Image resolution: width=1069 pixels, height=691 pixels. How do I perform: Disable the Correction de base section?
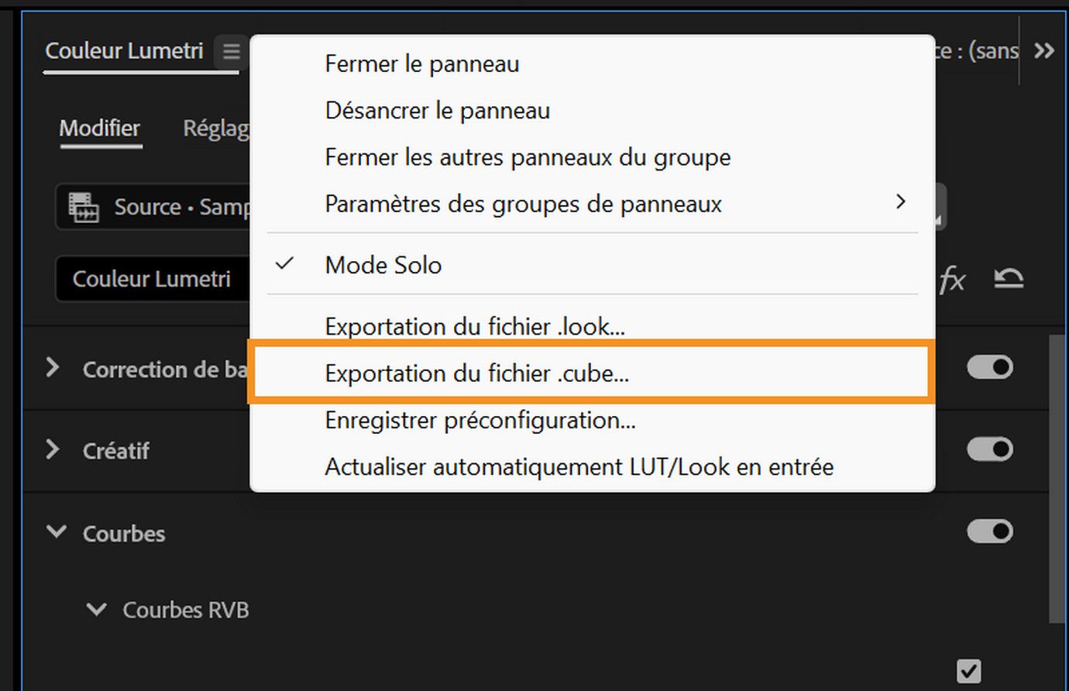989,367
